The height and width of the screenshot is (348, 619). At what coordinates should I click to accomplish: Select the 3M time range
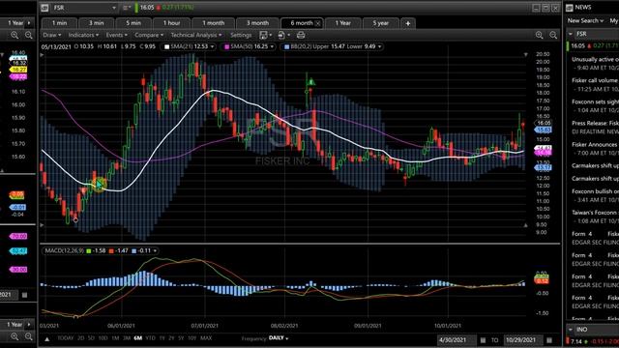point(127,338)
